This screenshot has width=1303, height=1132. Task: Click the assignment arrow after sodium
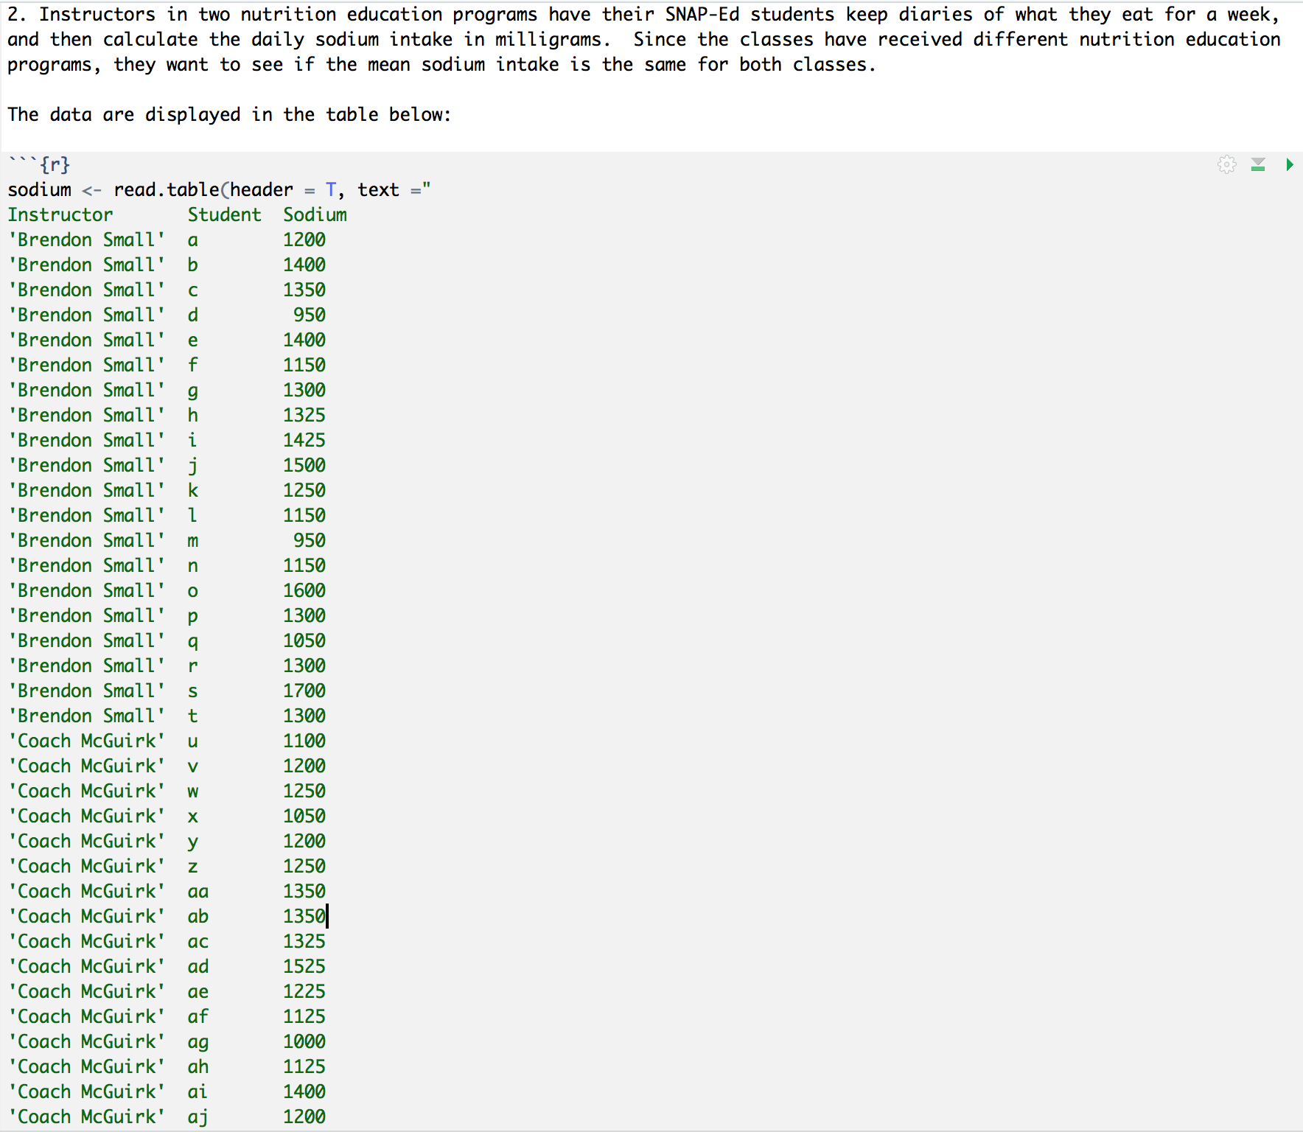[x=91, y=189]
